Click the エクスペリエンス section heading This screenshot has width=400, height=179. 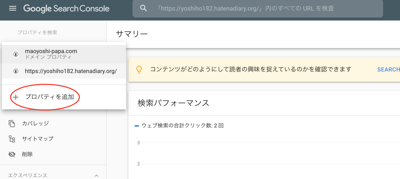pos(27,175)
